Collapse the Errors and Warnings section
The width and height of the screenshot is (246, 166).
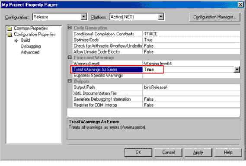click(x=70, y=57)
